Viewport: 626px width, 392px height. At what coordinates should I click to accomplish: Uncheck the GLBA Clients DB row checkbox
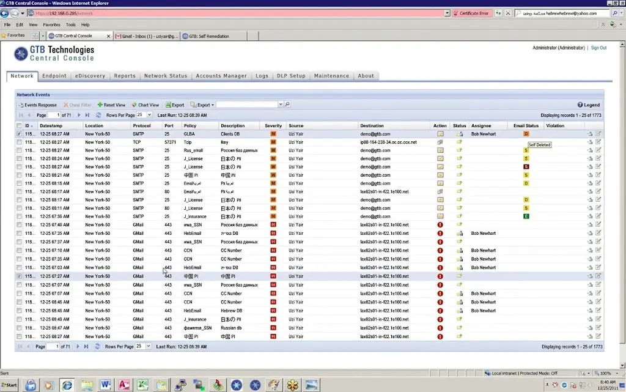[x=19, y=134]
